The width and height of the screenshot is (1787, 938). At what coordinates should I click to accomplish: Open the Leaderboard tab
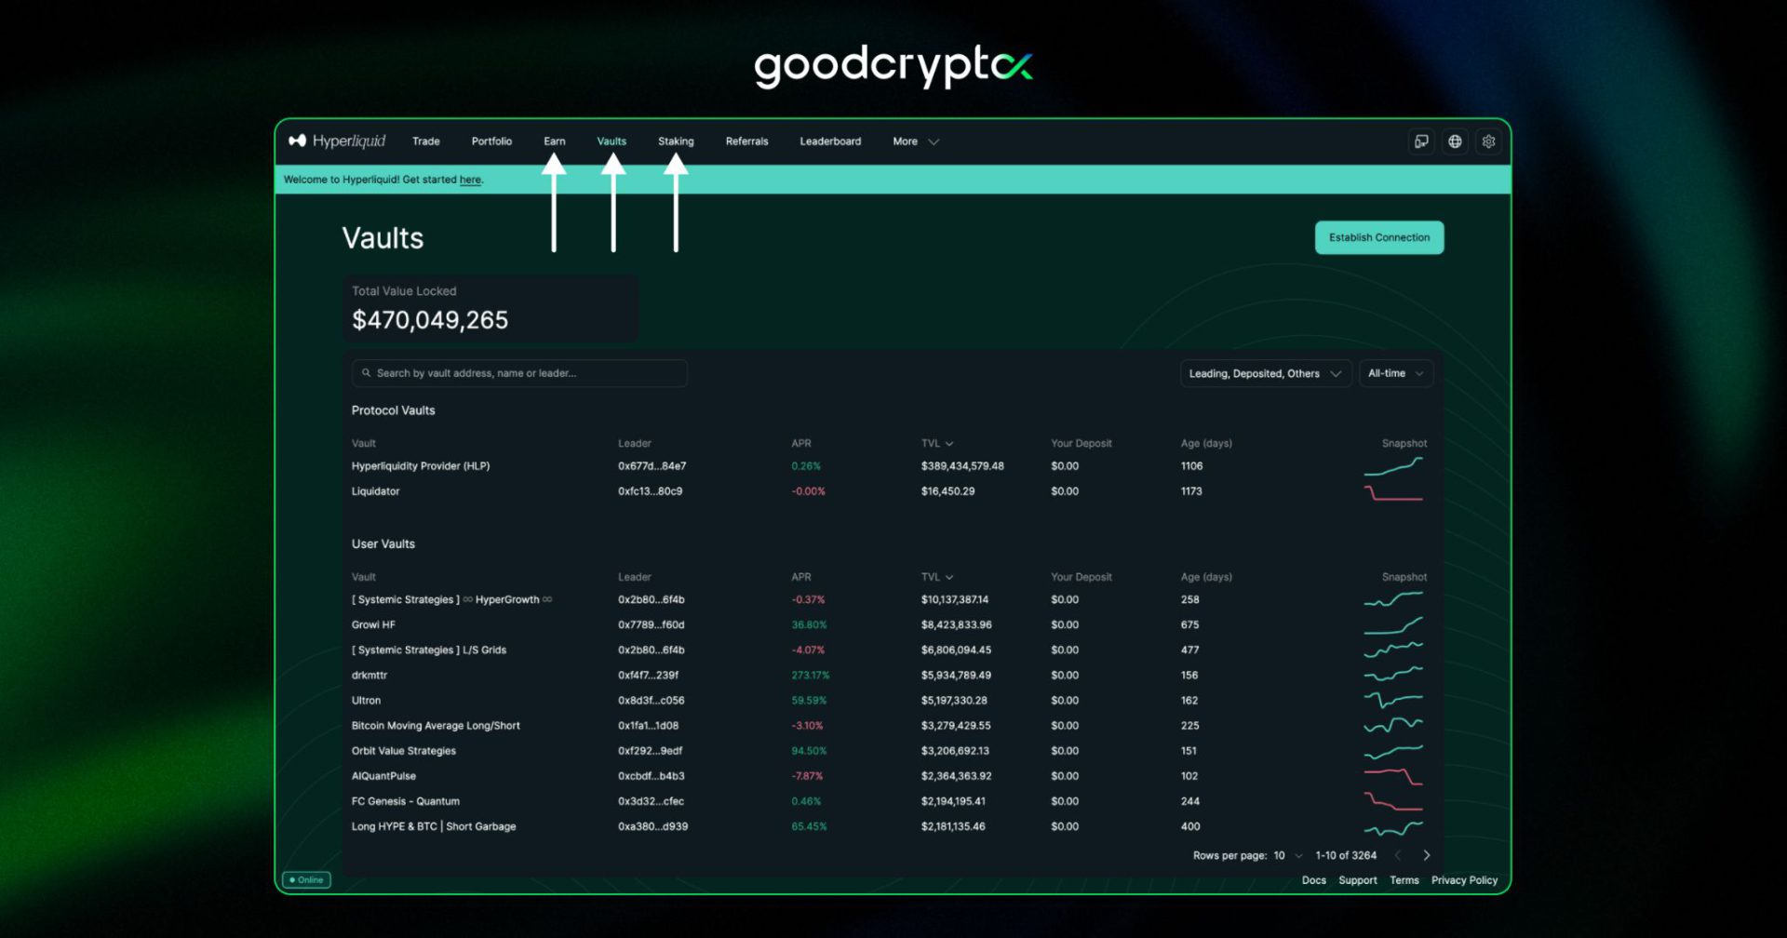[830, 141]
